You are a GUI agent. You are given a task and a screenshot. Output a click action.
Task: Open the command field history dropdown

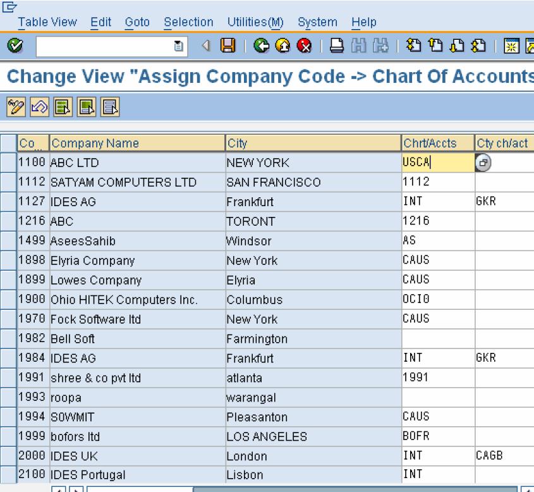pos(178,46)
